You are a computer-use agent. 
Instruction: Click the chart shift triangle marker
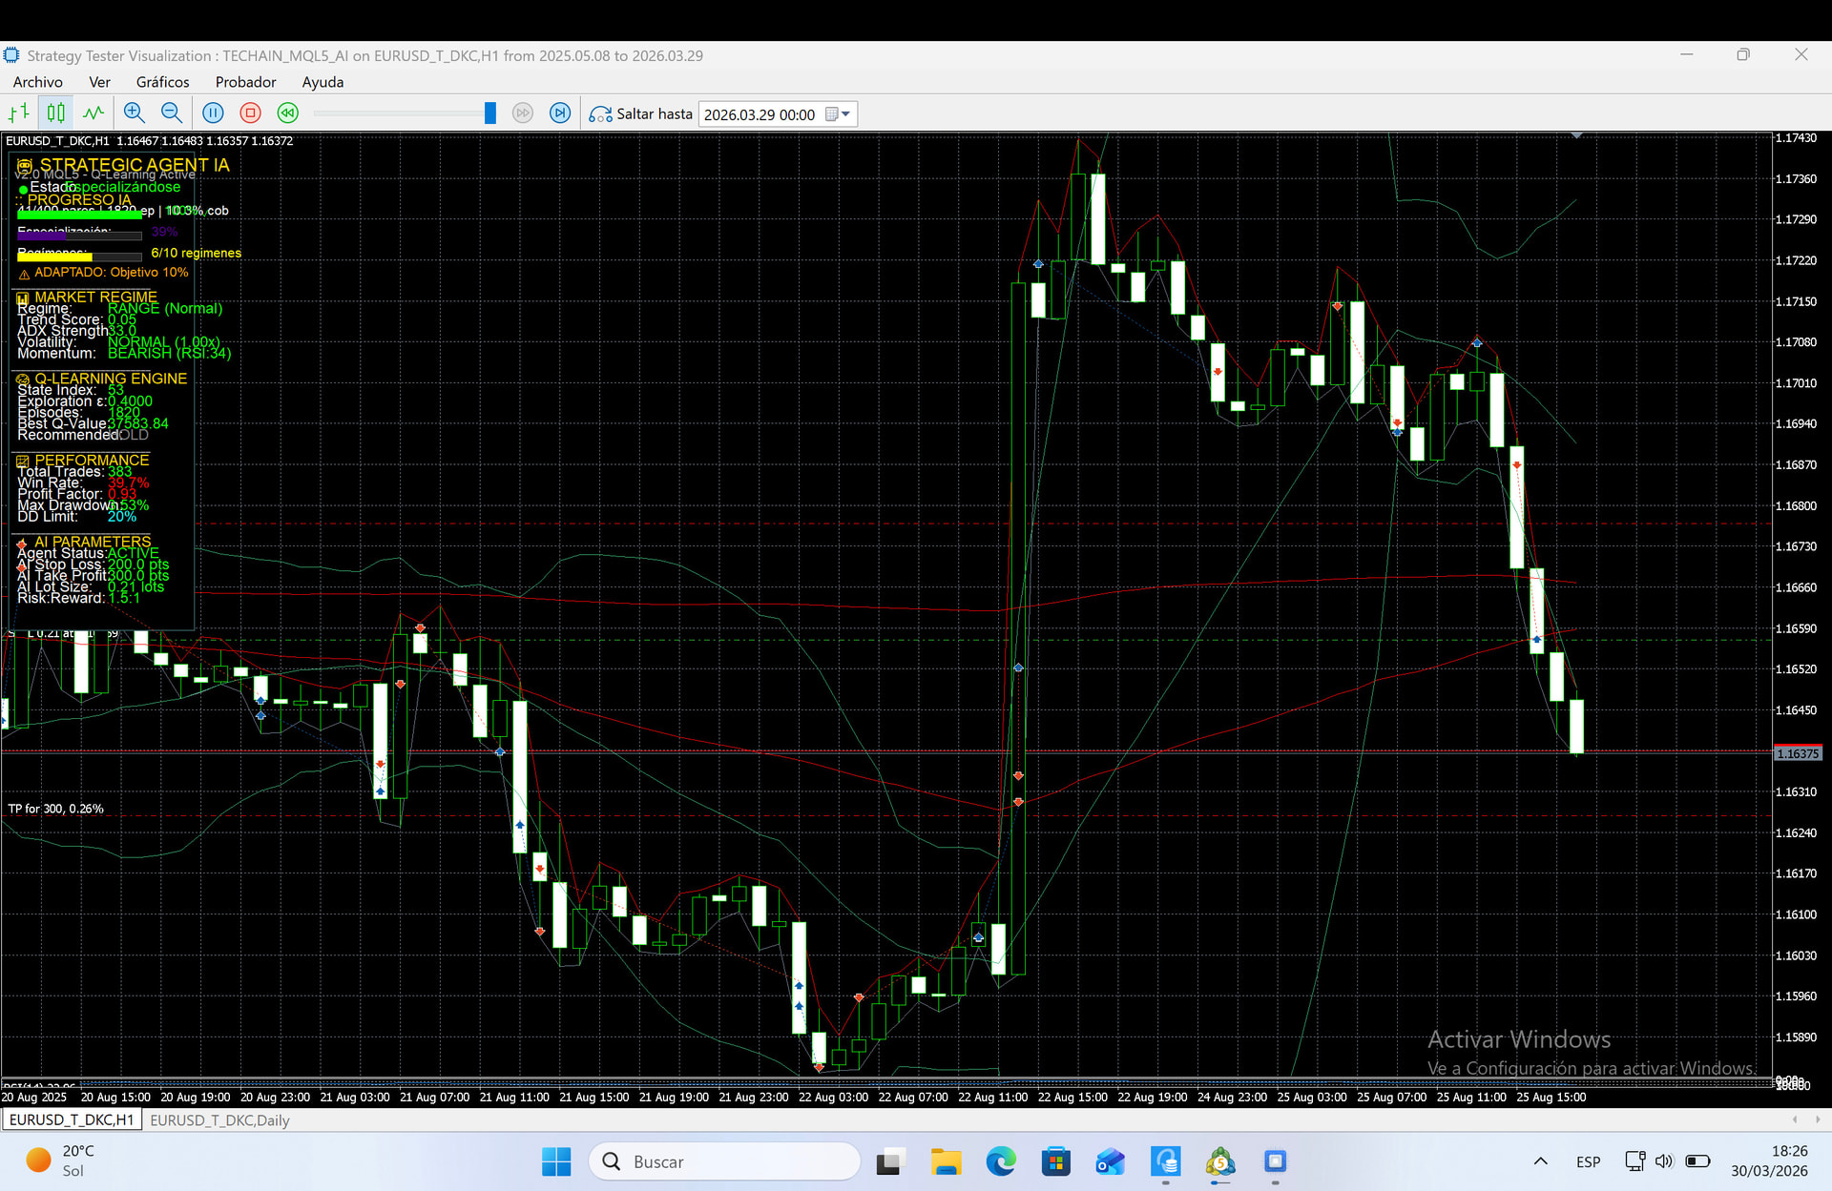[1577, 136]
